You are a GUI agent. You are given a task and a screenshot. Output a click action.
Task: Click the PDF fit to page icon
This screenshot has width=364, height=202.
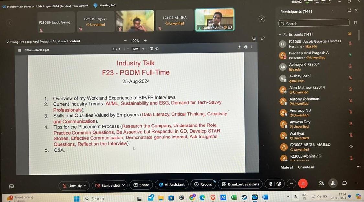click(x=151, y=49)
